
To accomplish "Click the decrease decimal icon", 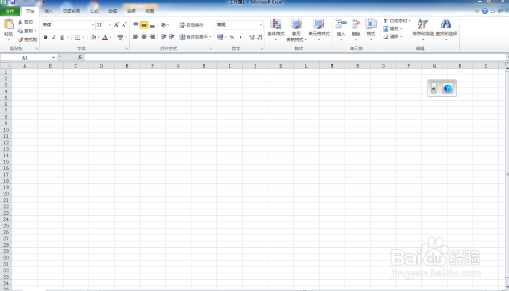I will (x=260, y=37).
